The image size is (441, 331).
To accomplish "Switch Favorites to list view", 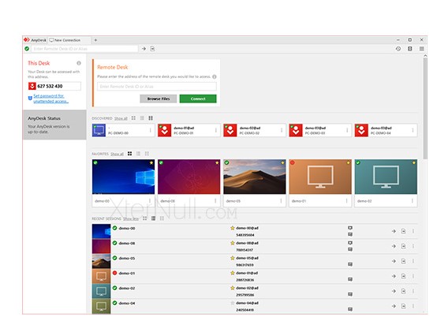I will tap(138, 154).
